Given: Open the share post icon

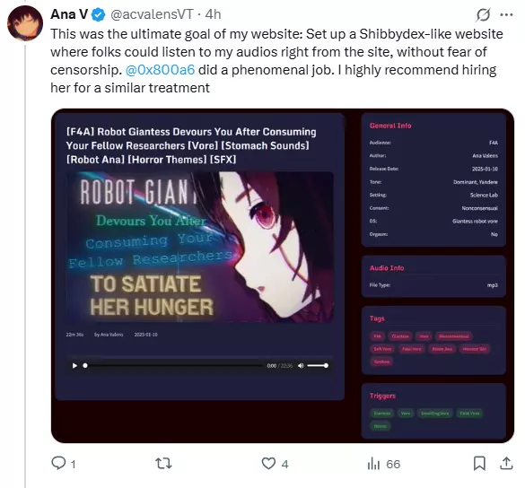Looking at the screenshot, I should 506,463.
